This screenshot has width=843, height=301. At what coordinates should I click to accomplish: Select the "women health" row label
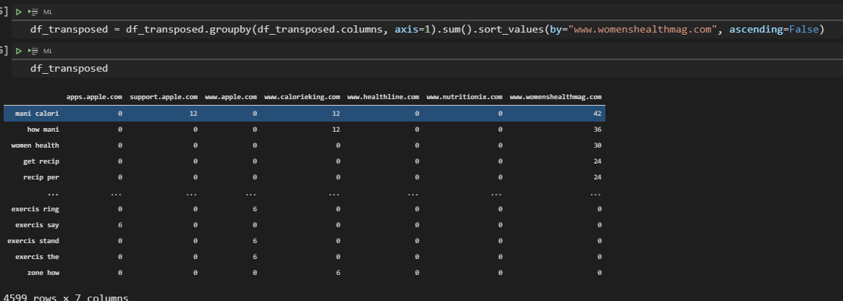(x=35, y=145)
